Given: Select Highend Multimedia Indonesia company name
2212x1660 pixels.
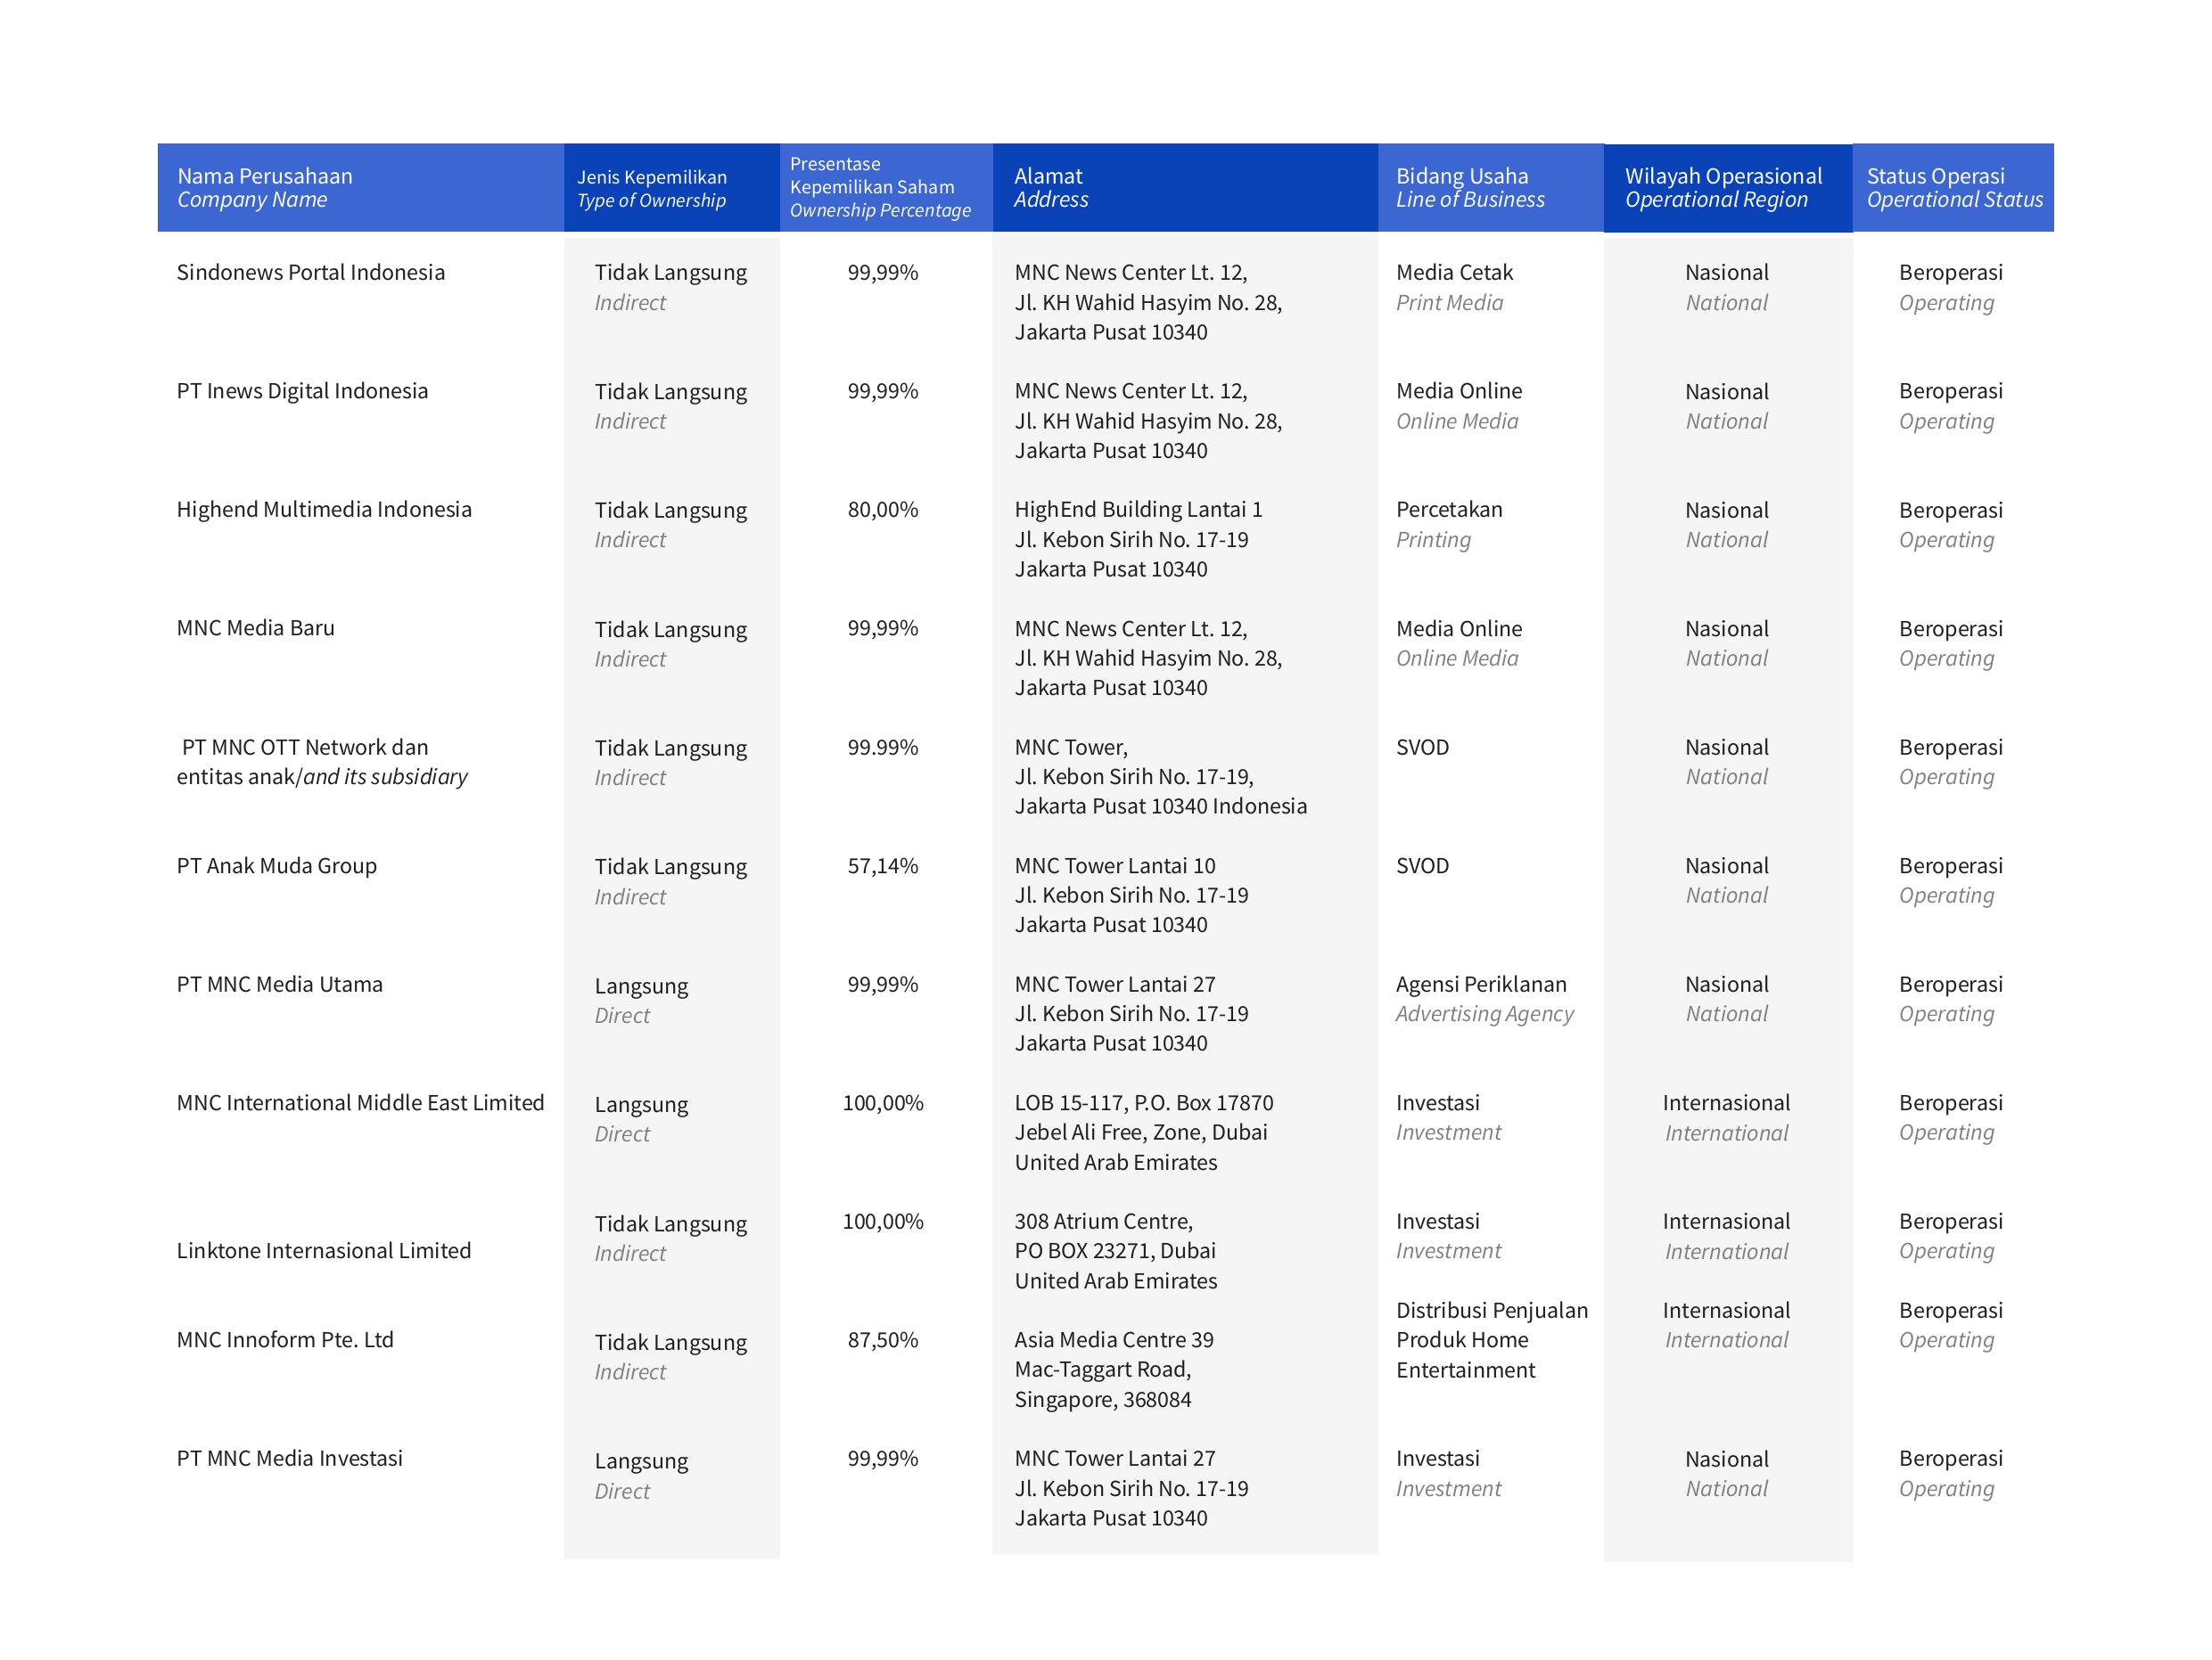Looking at the screenshot, I should point(324,510).
